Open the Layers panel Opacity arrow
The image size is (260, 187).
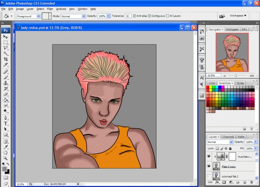256,142
